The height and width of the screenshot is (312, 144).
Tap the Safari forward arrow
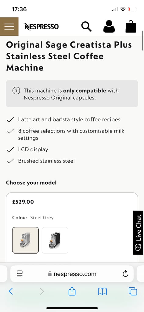[x=42, y=292]
